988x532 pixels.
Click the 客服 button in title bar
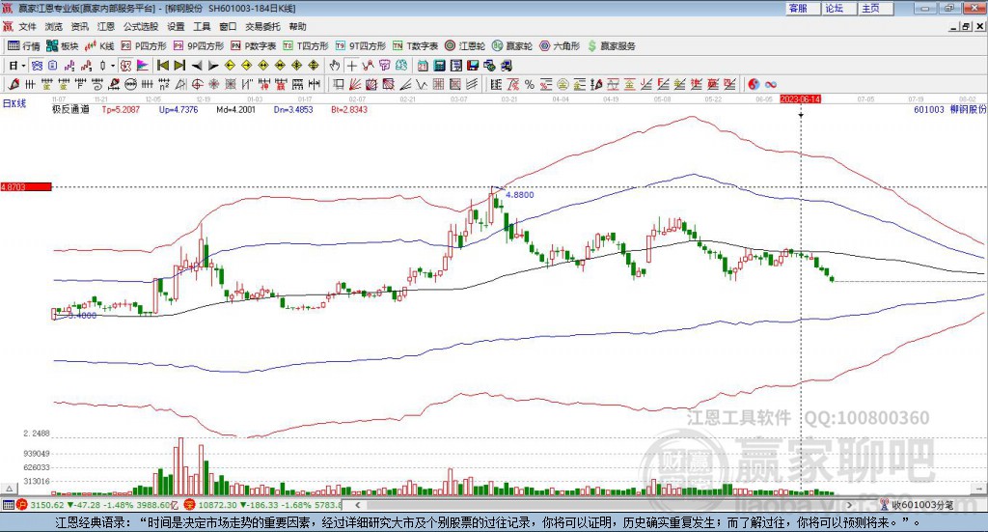point(803,8)
